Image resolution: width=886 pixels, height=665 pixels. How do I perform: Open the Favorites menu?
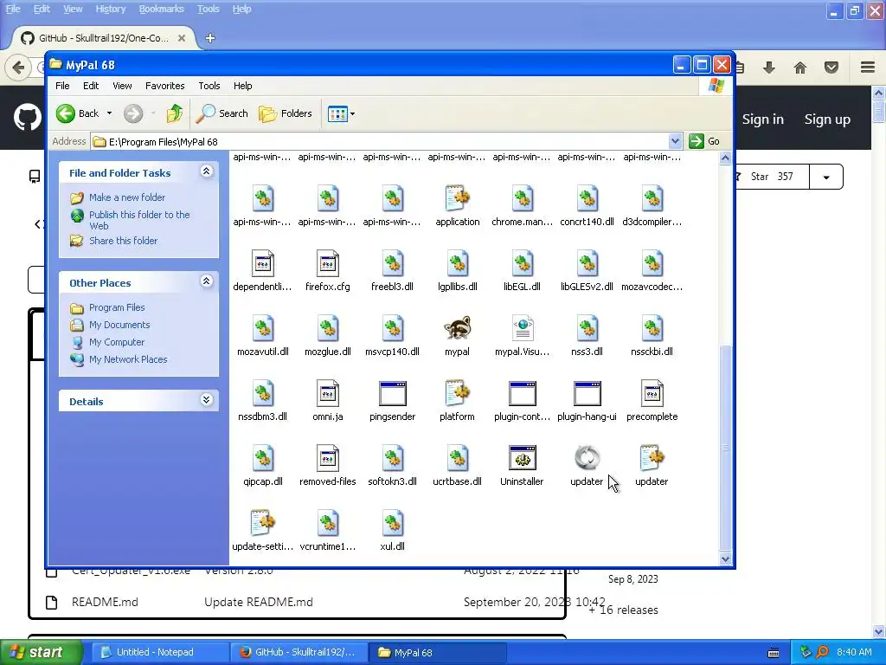pos(165,86)
